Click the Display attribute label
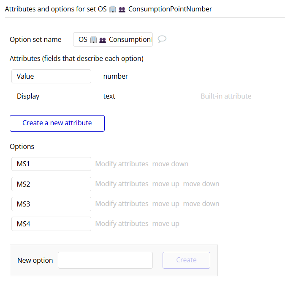 pos(28,96)
